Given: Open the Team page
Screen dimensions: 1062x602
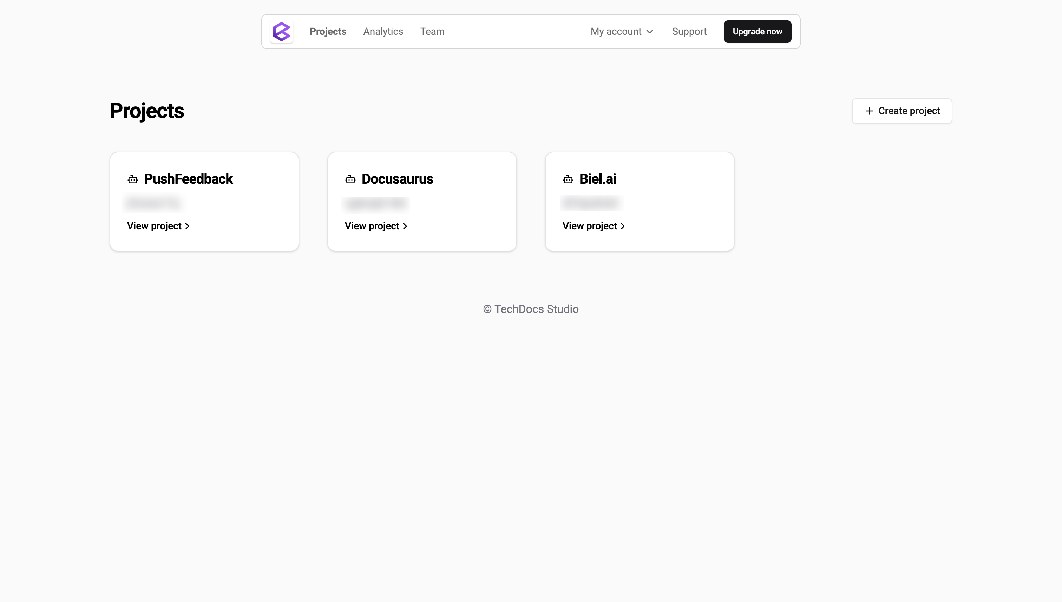Looking at the screenshot, I should [x=432, y=31].
